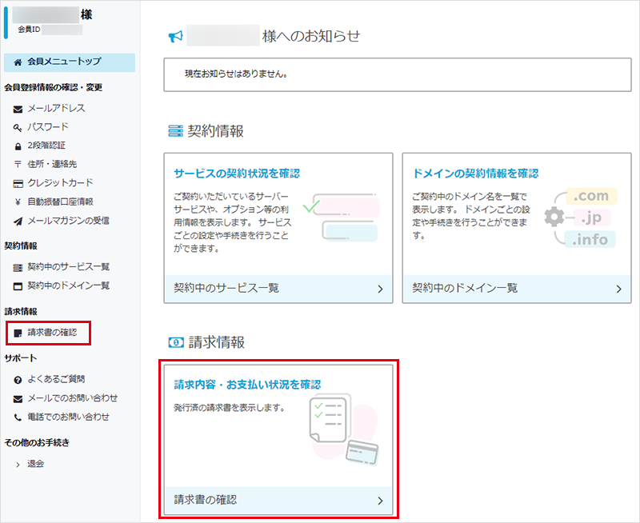Click the credit card icon in sidebar
The image size is (640, 523).
pos(18,183)
